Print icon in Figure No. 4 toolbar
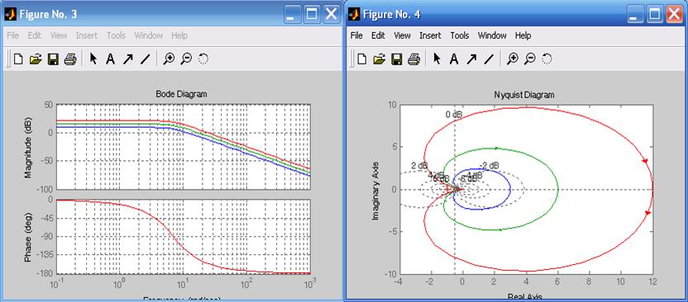Viewport: 688px width, 302px height. tap(413, 59)
